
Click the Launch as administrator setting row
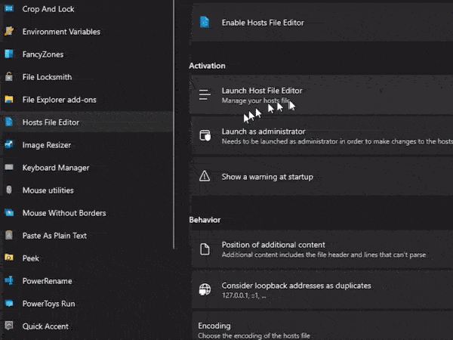tap(322, 135)
